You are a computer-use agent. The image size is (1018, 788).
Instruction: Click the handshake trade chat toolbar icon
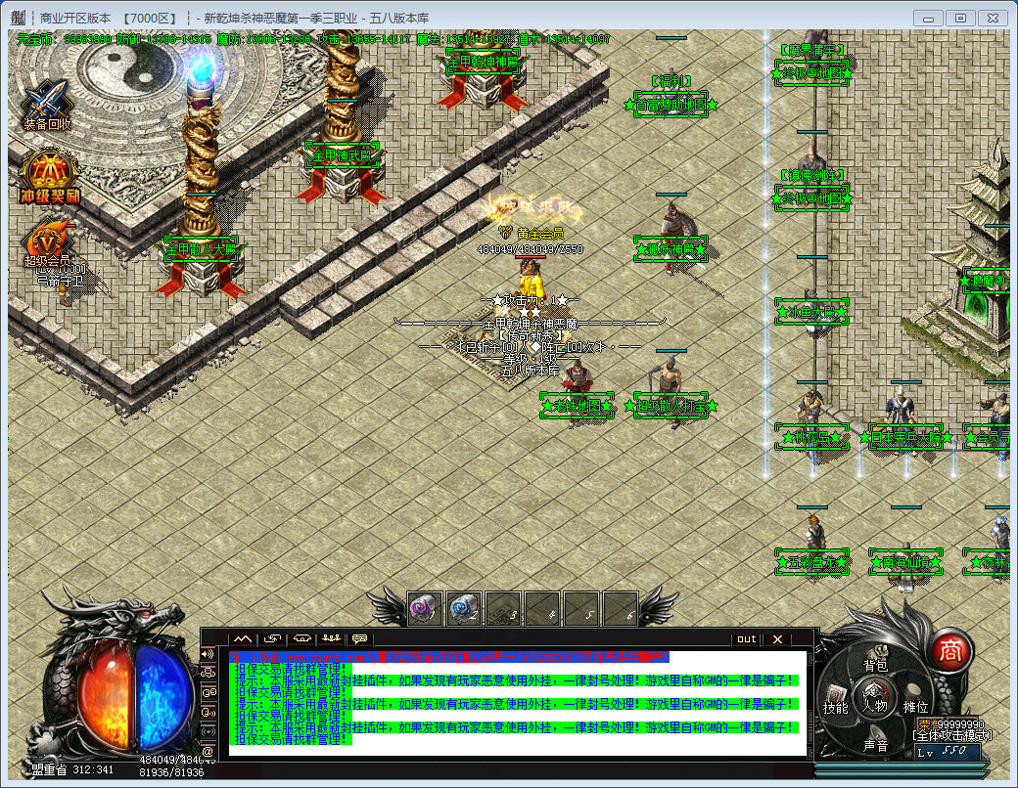(x=302, y=638)
